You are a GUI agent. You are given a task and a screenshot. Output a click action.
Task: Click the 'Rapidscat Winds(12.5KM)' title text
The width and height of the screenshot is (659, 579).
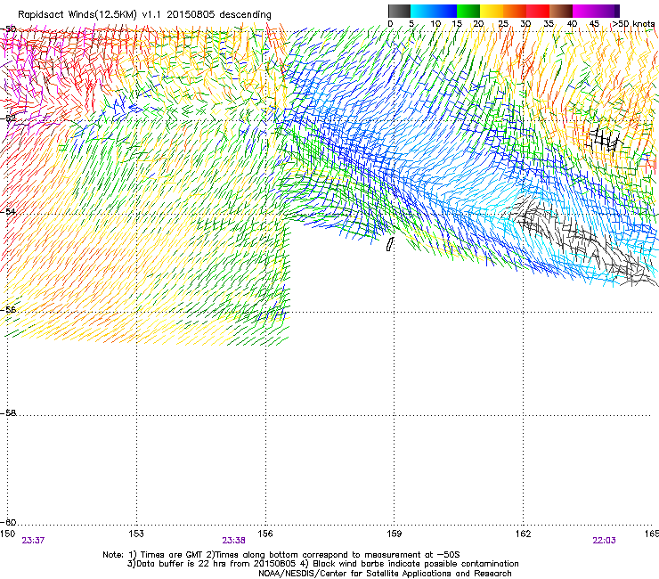pos(77,15)
